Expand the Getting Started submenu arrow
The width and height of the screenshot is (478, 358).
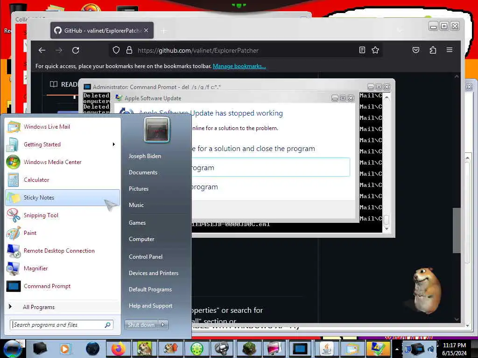click(x=114, y=145)
